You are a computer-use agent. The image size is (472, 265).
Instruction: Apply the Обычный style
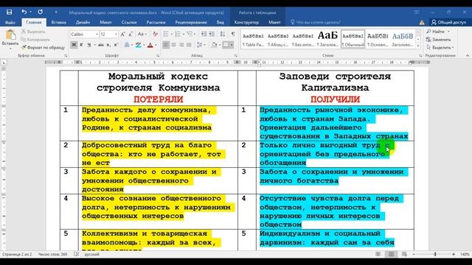[353, 39]
